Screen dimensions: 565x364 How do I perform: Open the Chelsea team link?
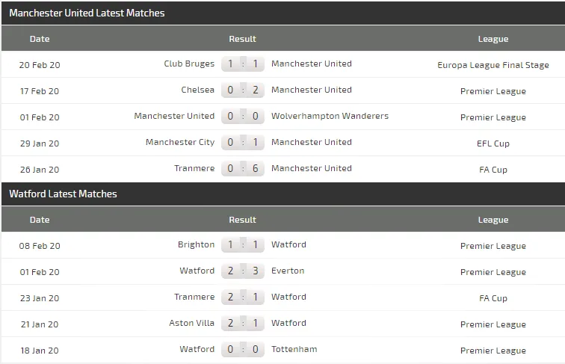[197, 90]
